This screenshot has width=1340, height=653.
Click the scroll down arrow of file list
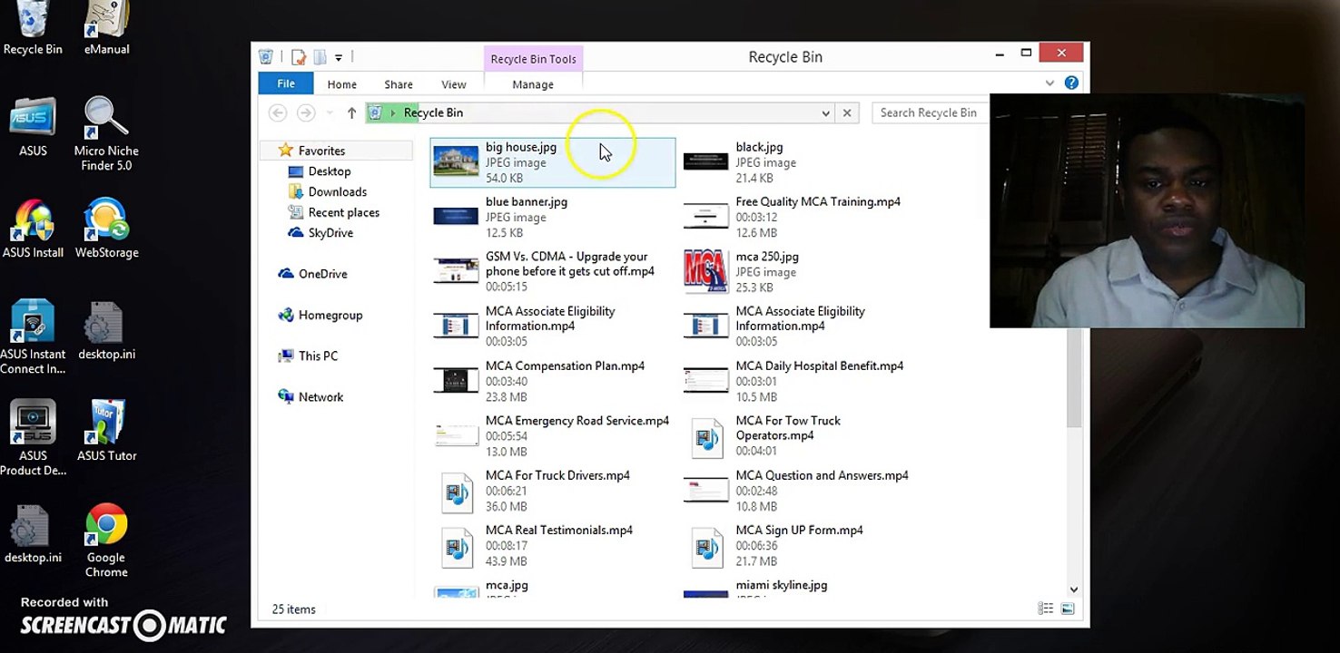1074,590
